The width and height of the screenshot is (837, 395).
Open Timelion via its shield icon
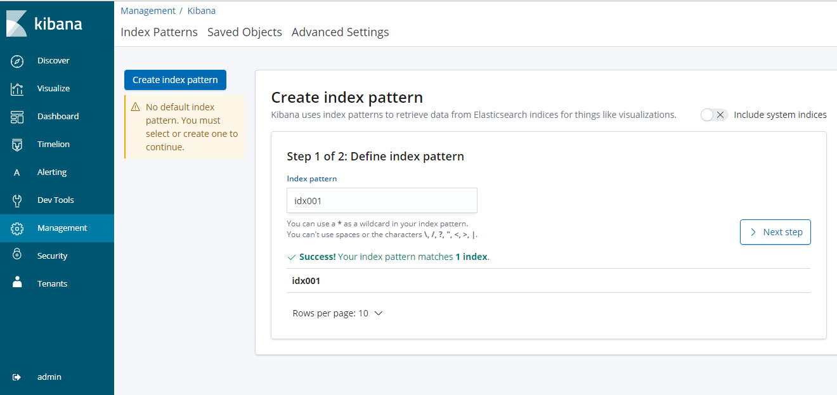tap(17, 145)
